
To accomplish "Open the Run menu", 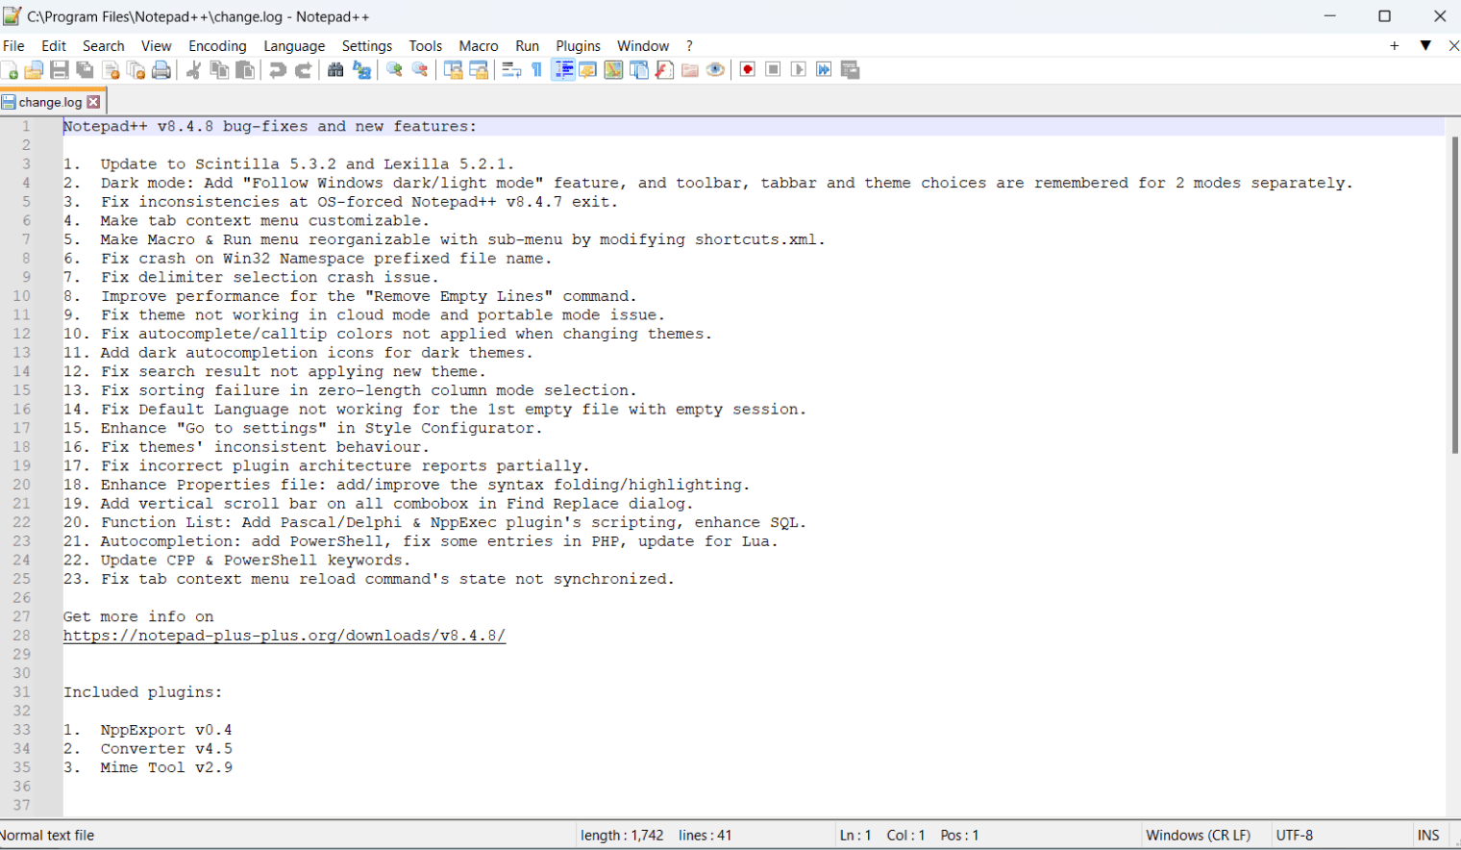I will coord(527,46).
